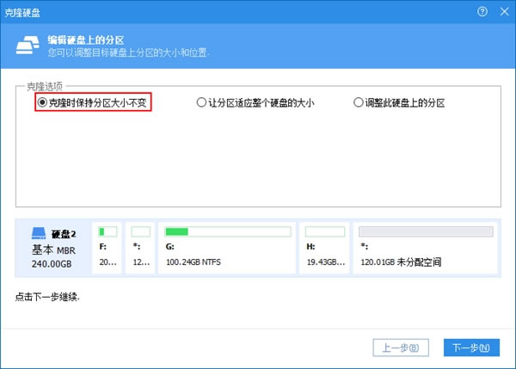Click the H: partition usage bar
Viewport: 516px width, 369px height.
[325, 231]
